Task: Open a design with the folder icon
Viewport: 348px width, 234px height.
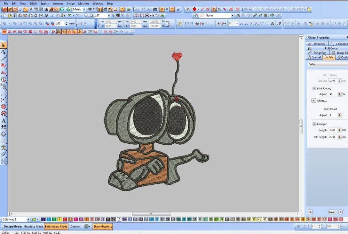Action: (10, 16)
